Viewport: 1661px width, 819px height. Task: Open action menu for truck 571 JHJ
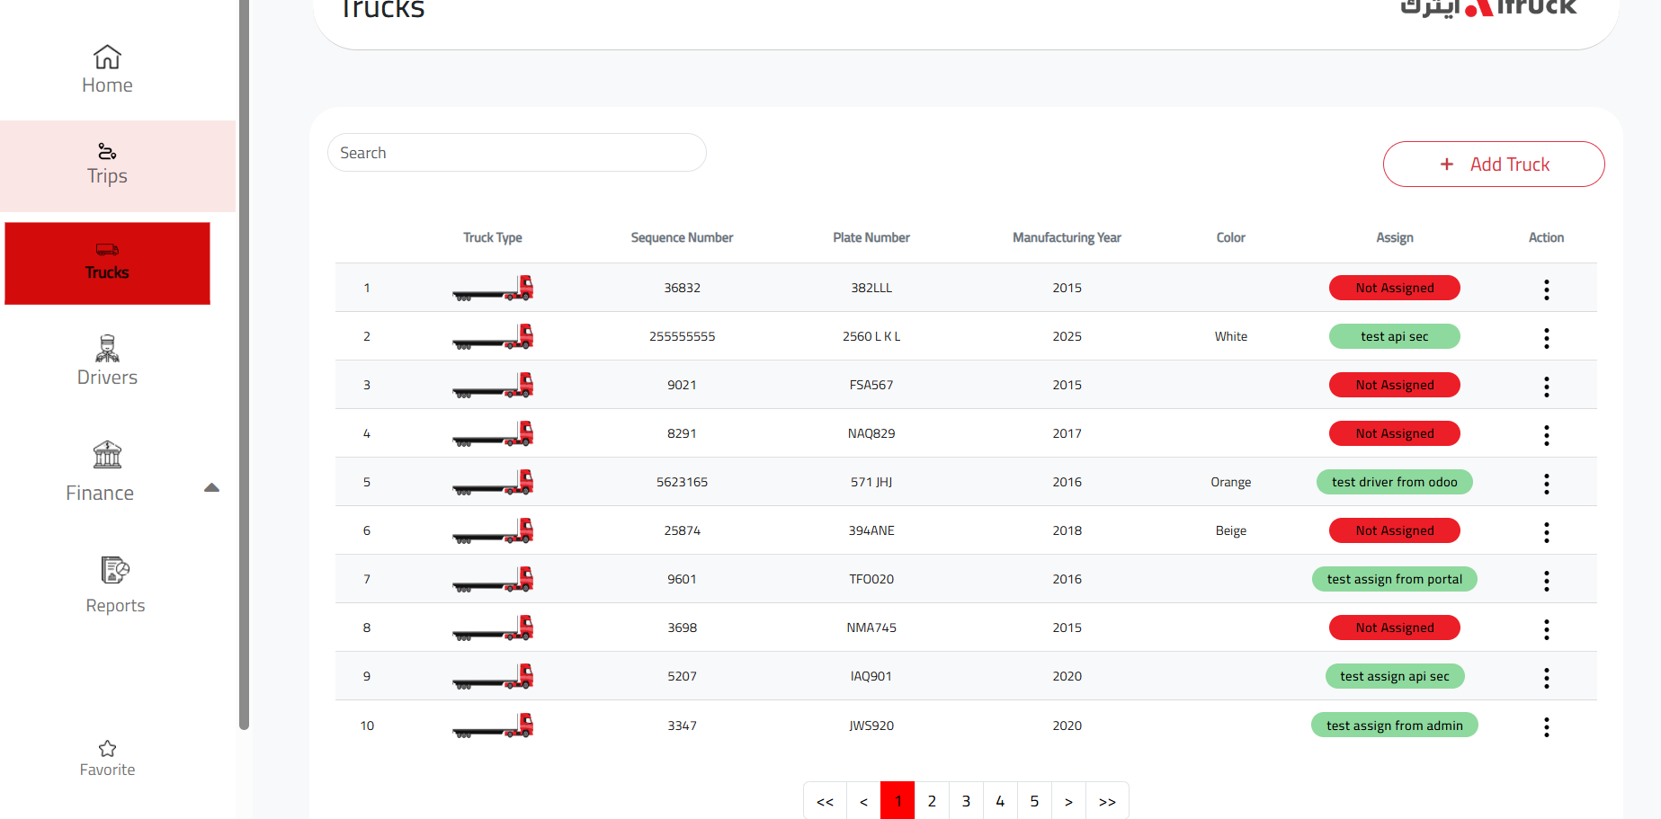point(1546,483)
